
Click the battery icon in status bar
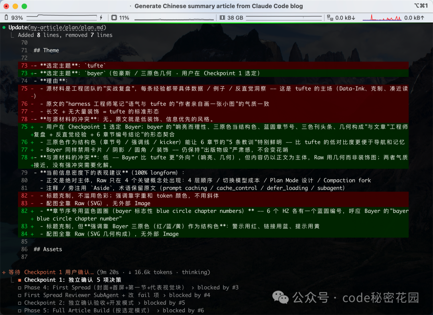pos(6,18)
